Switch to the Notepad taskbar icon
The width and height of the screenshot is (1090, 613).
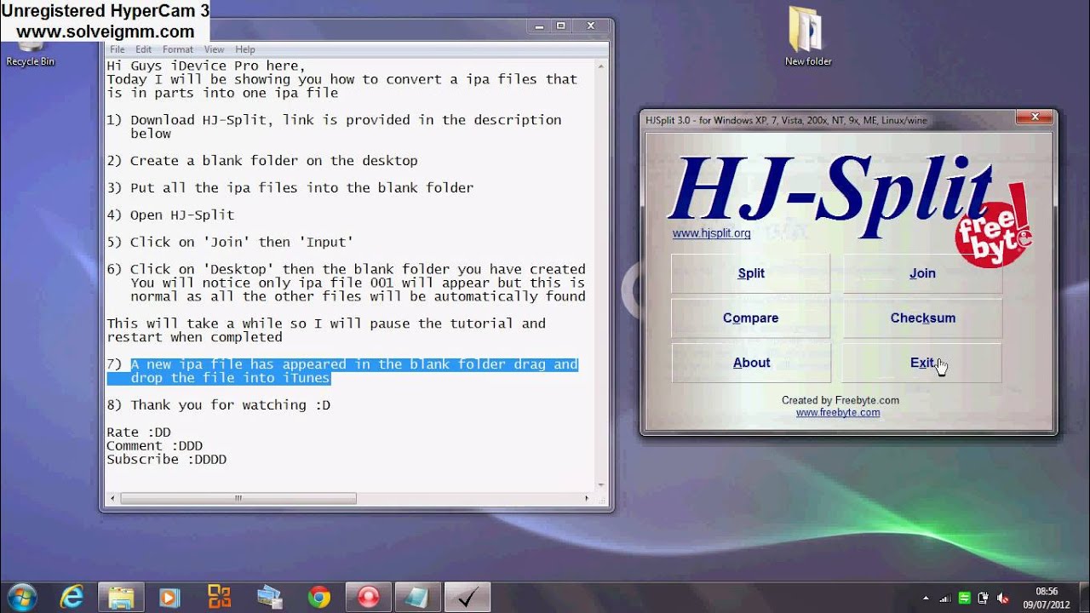coord(418,597)
